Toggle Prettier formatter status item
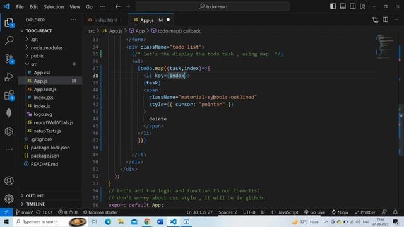404x227 pixels. (365, 212)
